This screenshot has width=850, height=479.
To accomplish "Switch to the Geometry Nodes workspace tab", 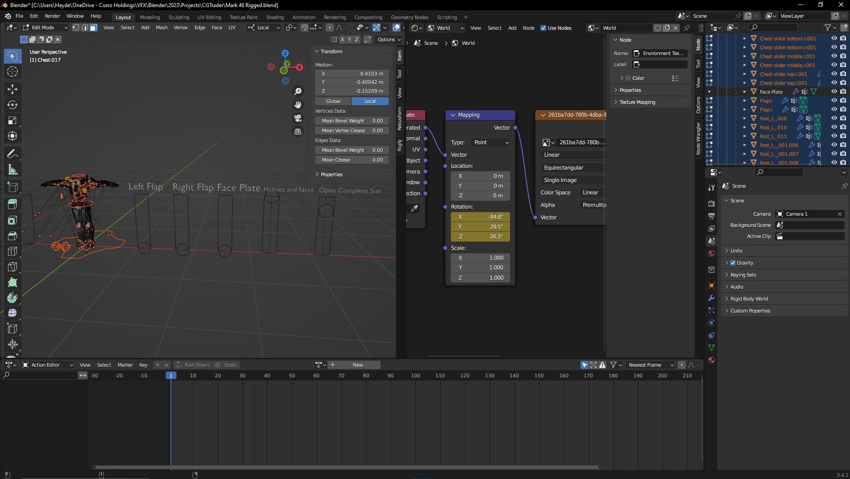I will click(x=409, y=17).
